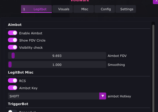Open the Visuals tab

coord(63,9)
